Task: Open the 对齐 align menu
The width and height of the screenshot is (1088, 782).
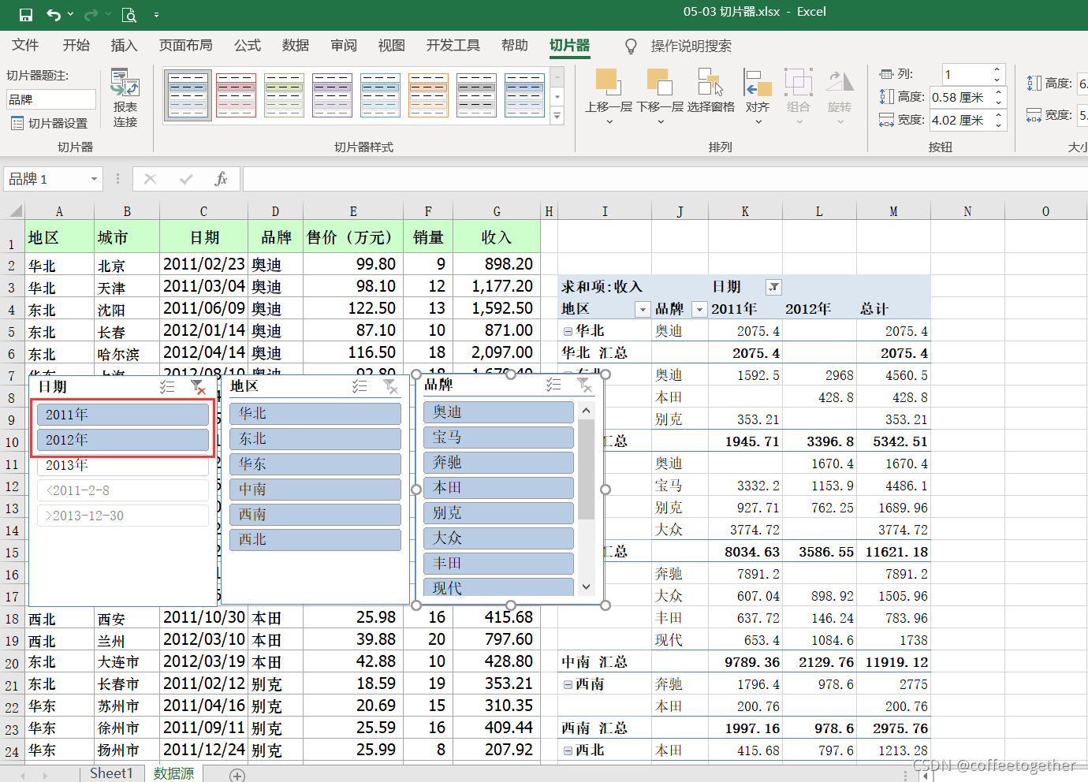Action: 758,96
